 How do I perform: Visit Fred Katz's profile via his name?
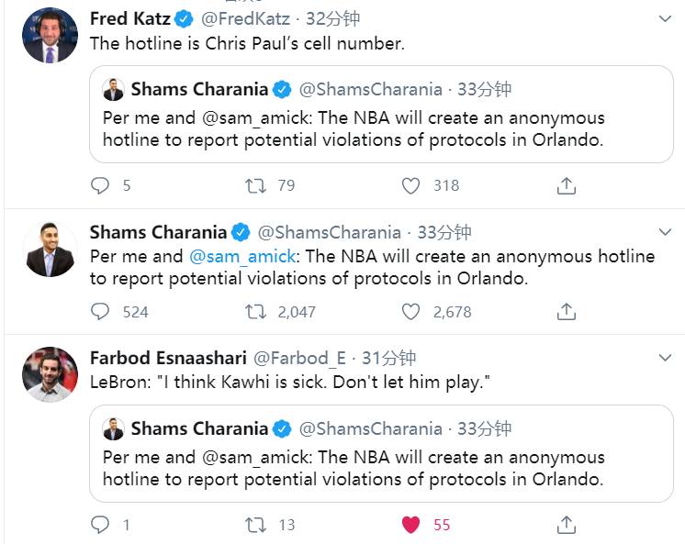pyautogui.click(x=129, y=18)
